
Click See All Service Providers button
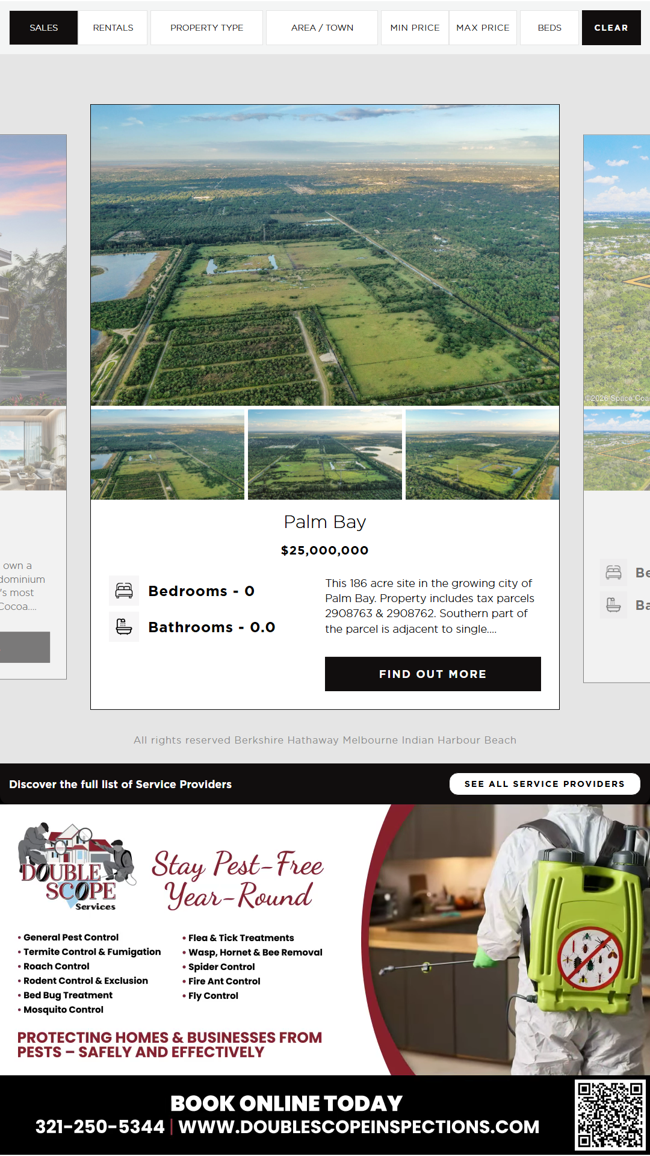click(x=545, y=784)
